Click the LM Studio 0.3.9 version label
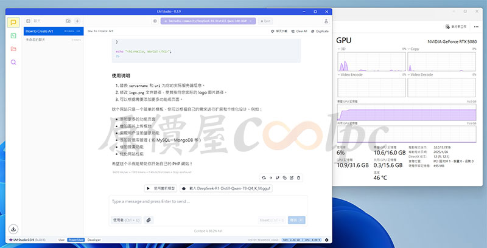Screen dimensions: 487x248 click(x=27, y=240)
